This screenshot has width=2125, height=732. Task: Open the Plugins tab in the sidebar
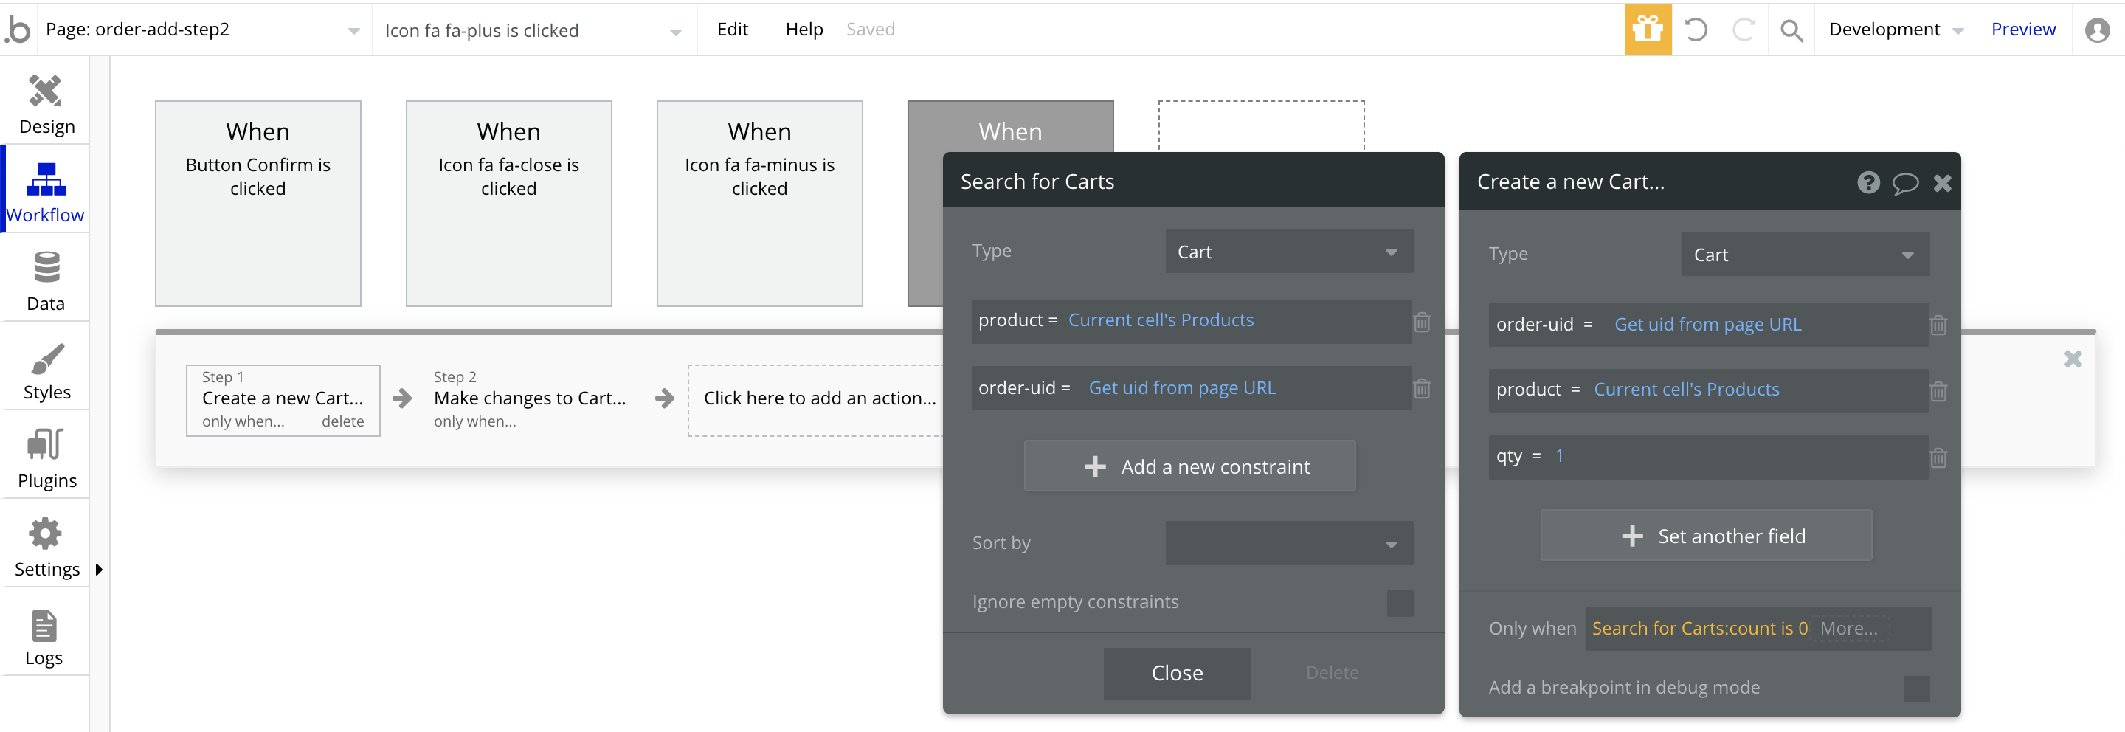[45, 458]
